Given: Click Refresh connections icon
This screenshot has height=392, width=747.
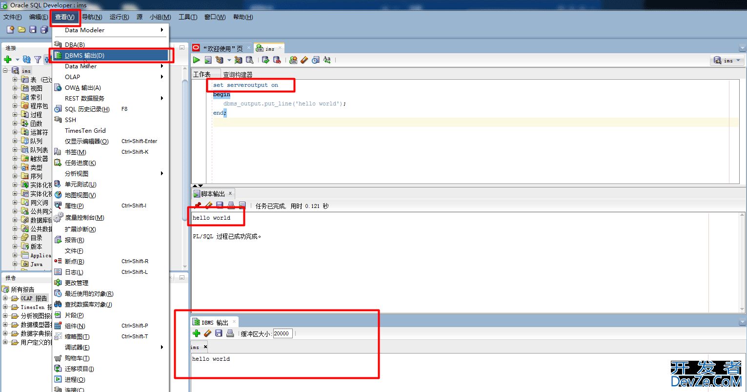Looking at the screenshot, I should click(x=27, y=60).
